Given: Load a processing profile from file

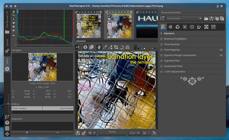Looking at the screenshot, I should coord(206,19).
